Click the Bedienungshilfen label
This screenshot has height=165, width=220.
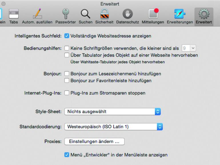43,48
